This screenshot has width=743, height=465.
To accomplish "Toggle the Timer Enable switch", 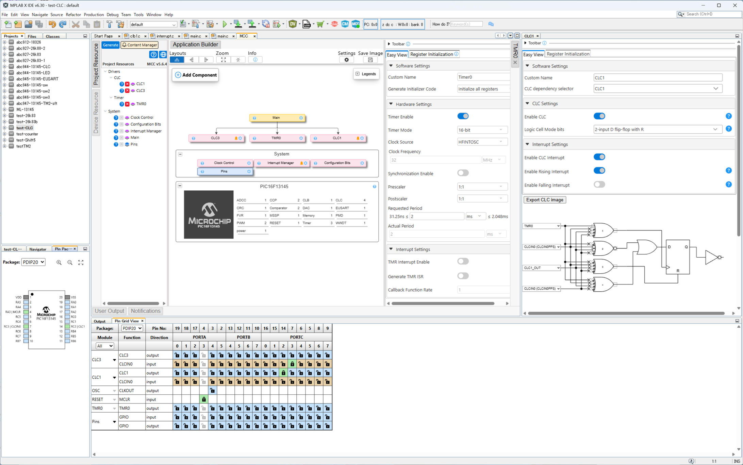I will (463, 116).
